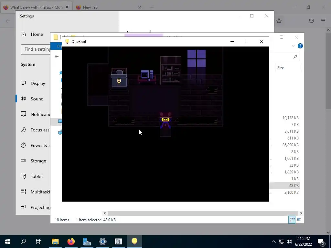Open File Explorer help question mark icon
331x248 pixels.
pos(300,46)
